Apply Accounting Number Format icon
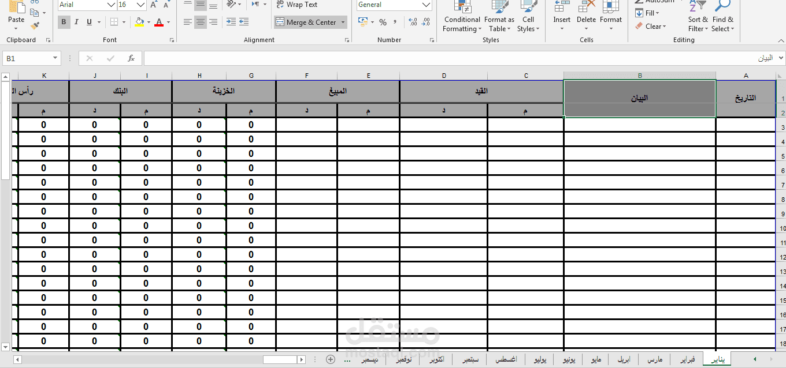Image resolution: width=786 pixels, height=368 pixels. point(363,22)
